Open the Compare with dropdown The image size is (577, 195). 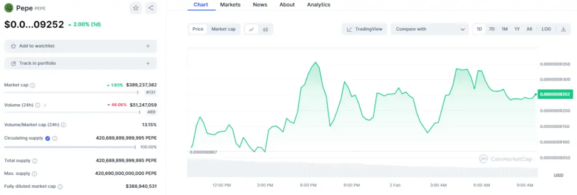pos(429,29)
